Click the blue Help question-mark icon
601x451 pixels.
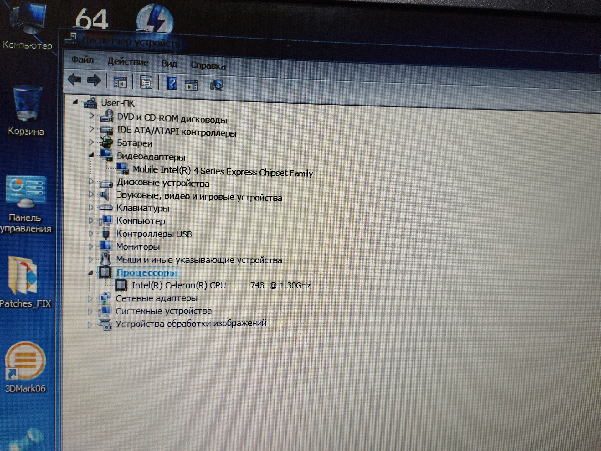[172, 84]
